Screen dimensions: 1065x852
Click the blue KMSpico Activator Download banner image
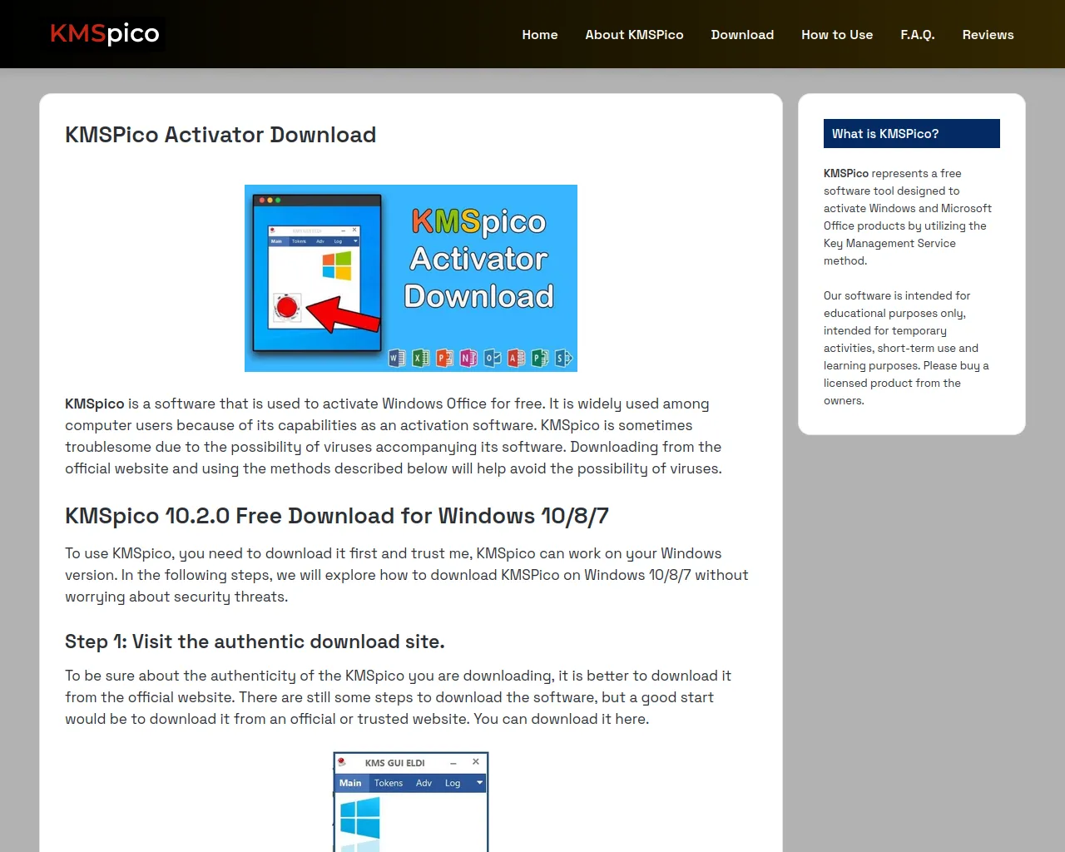[411, 278]
